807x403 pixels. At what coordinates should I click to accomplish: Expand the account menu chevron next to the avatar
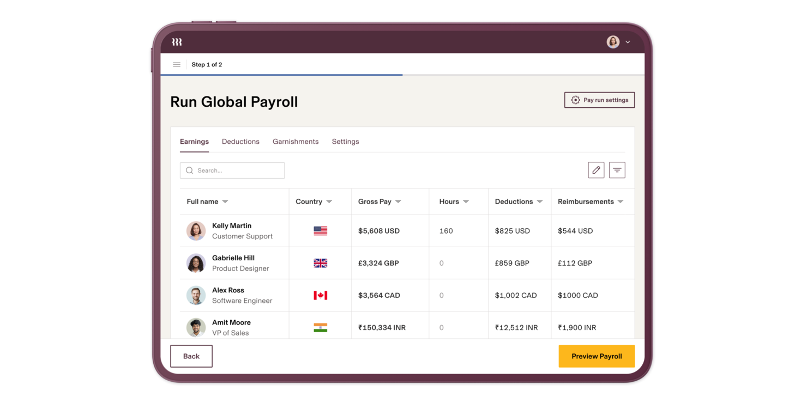[627, 41]
